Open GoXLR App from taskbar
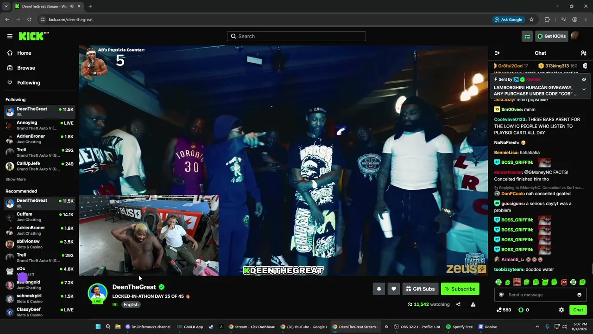The width and height of the screenshot is (593, 334). click(x=190, y=327)
